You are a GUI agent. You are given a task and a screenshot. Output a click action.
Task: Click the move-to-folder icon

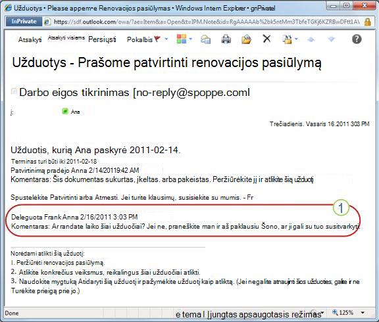click(246, 39)
